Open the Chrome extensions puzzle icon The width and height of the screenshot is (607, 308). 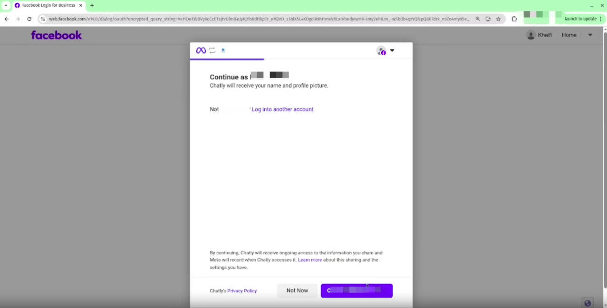coord(514,19)
